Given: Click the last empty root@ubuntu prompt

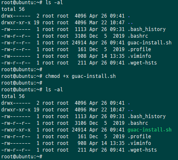Looking at the screenshot, I should click(22, 157).
